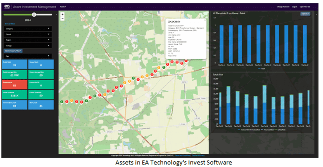
Task: Click the Linear Average Risk tile
Action: (41, 74)
